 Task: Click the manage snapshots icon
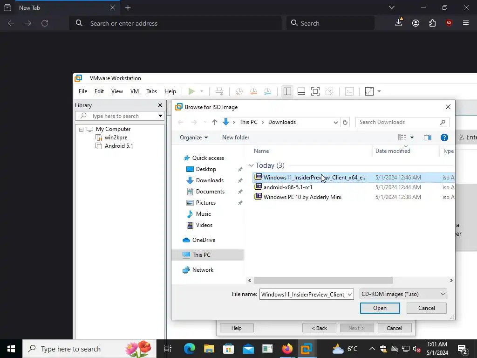tap(267, 91)
